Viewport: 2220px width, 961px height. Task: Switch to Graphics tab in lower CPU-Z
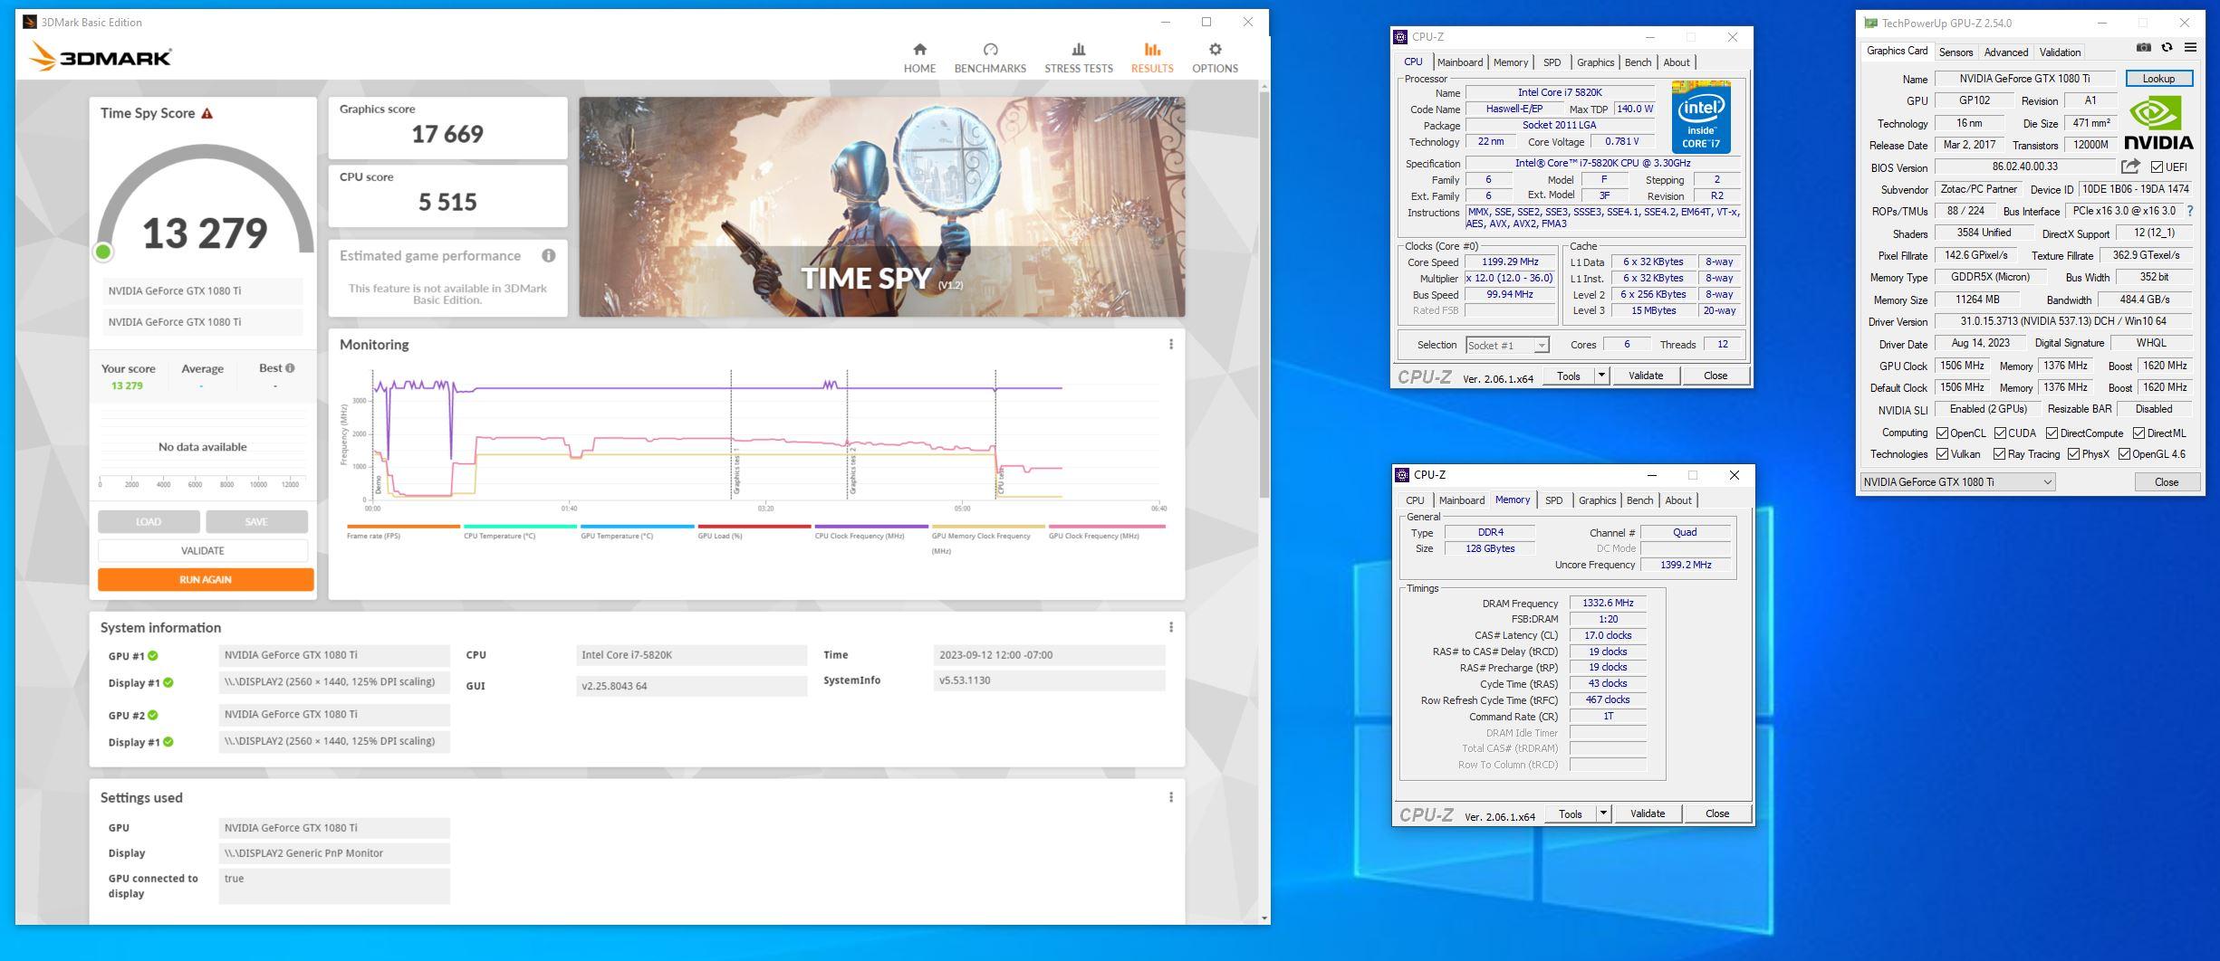pyautogui.click(x=1597, y=500)
